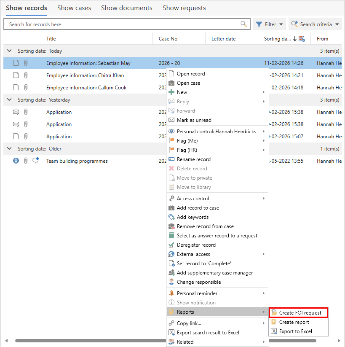The height and width of the screenshot is (347, 345).
Task: Select Add record to case
Action: point(217,208)
